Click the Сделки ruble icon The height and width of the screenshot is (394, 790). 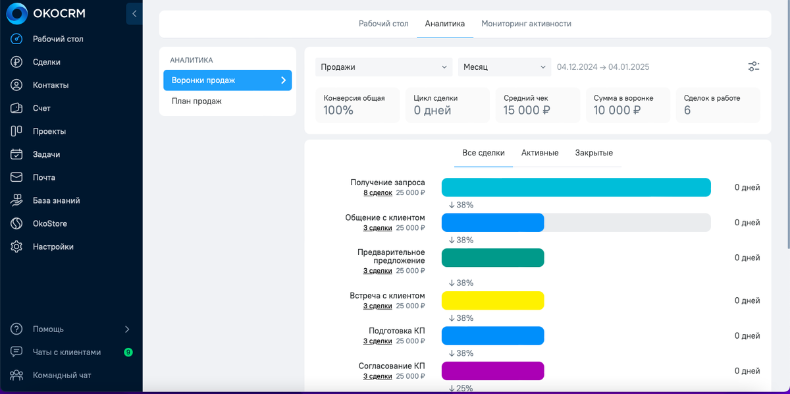17,62
